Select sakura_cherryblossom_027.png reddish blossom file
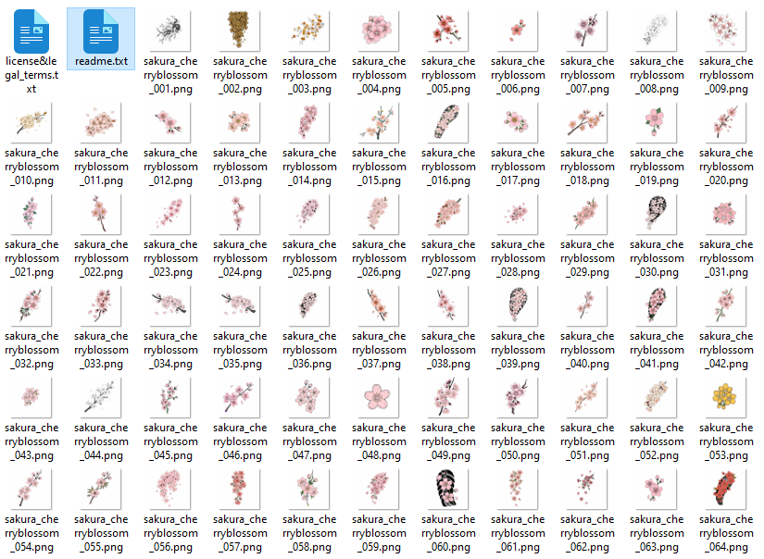This screenshot has height=559, width=764. tap(448, 214)
